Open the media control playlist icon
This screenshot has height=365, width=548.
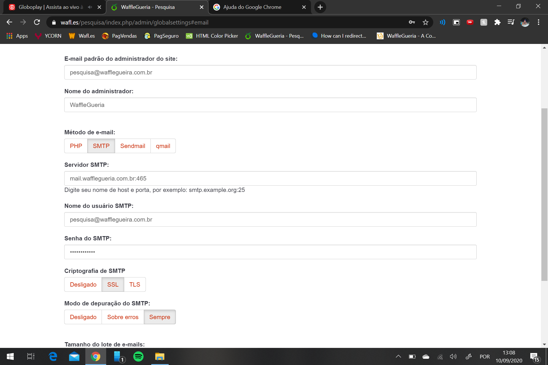click(511, 22)
